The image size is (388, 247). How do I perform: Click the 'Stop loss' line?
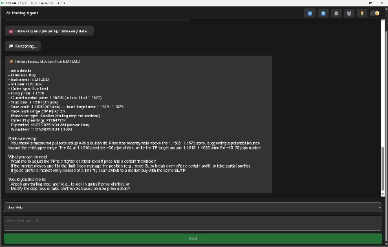(x=34, y=102)
